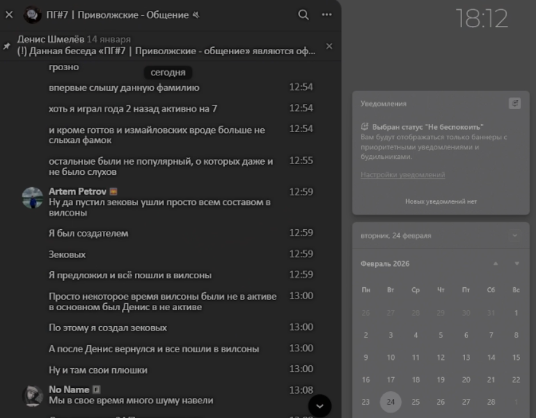Close the chat with the top-left X
This screenshot has height=418, width=536.
[x=9, y=15]
